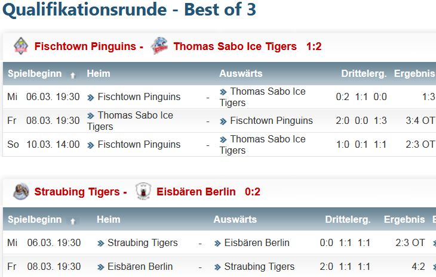The height and width of the screenshot is (277, 436).
Task: Click the Fischtown Pinguins team logo
Action: [21, 46]
